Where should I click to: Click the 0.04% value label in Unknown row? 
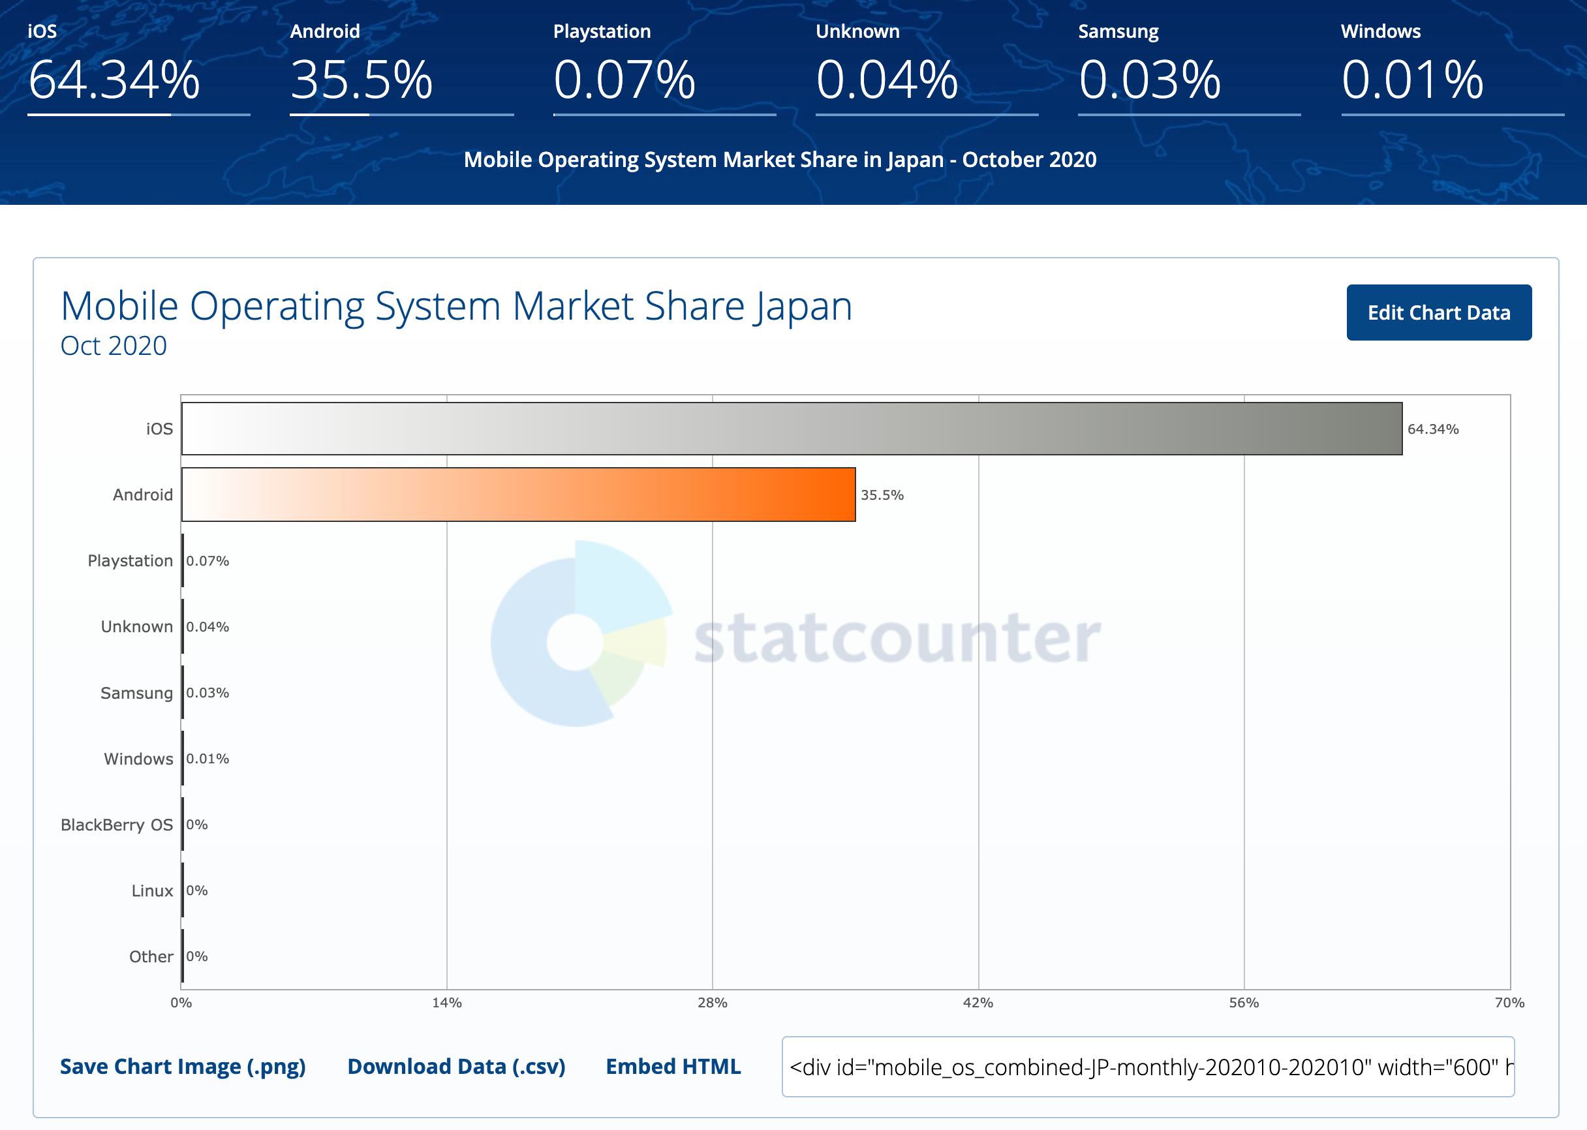(208, 626)
